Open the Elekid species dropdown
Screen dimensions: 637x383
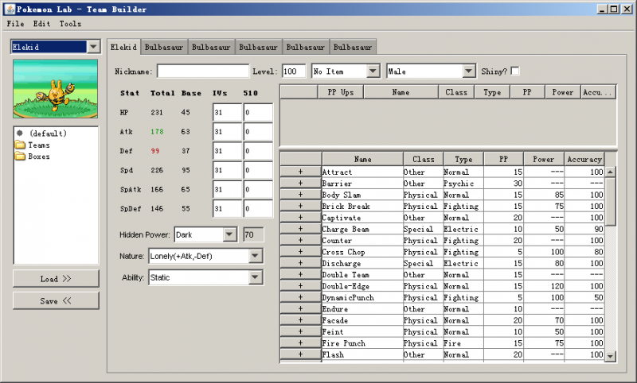93,47
